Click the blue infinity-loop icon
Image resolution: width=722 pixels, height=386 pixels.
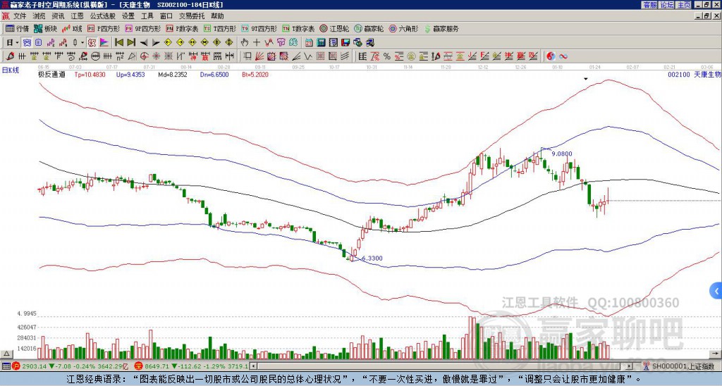[563, 56]
